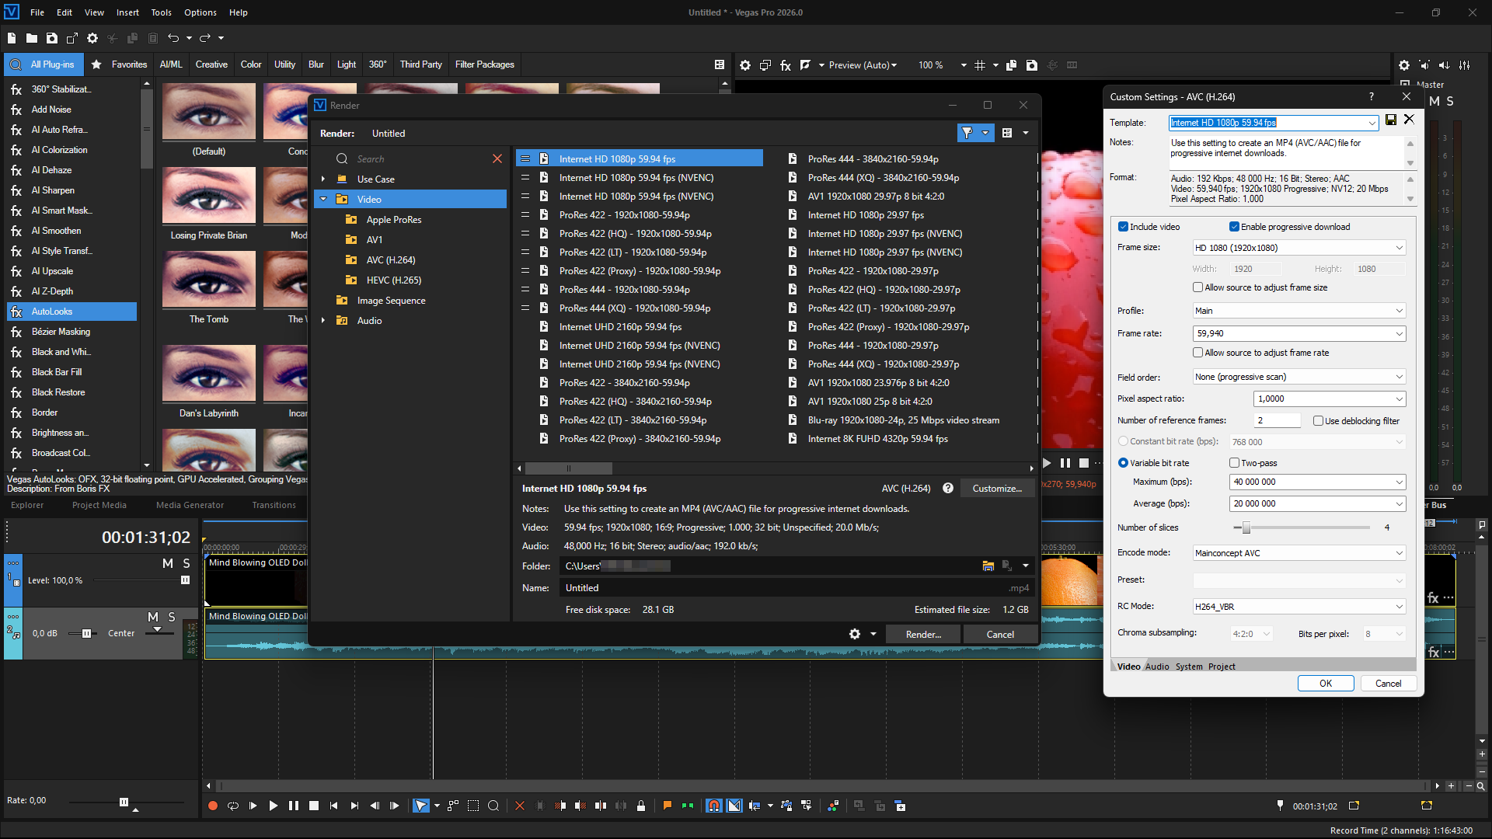Click the Record button in transport bar
The width and height of the screenshot is (1492, 839).
click(x=213, y=806)
